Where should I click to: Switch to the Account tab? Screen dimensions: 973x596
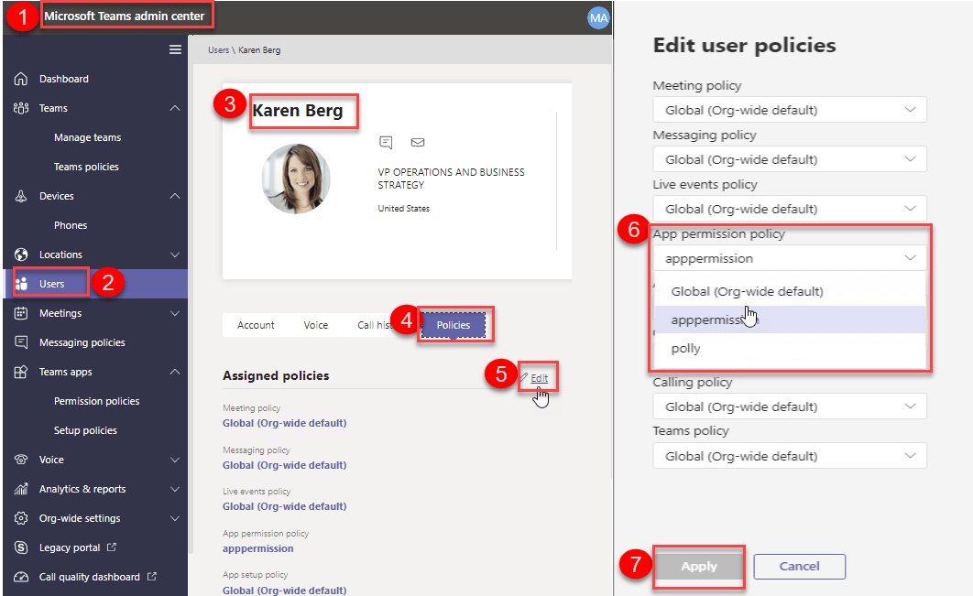[x=256, y=325]
